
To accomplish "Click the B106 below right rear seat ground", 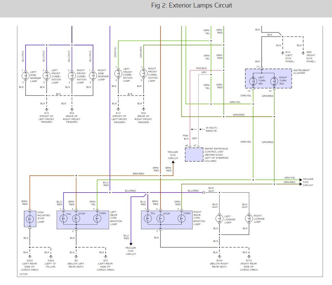I will tap(219, 257).
